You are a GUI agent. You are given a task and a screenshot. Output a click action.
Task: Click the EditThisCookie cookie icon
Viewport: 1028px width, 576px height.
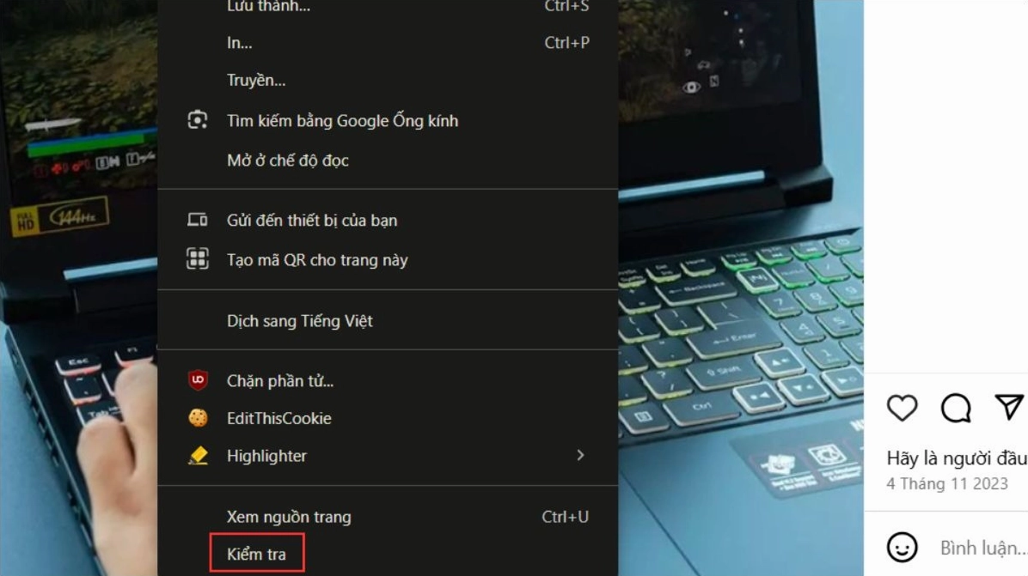point(198,417)
